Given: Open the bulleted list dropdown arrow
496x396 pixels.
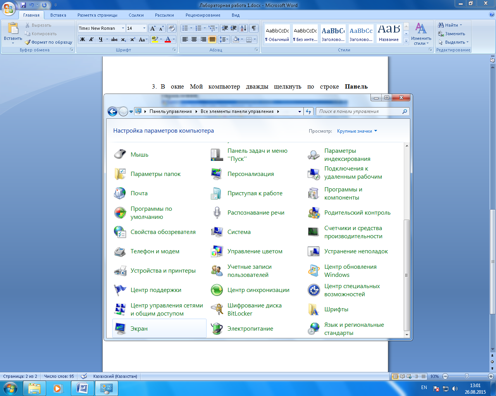Looking at the screenshot, I should [191, 28].
